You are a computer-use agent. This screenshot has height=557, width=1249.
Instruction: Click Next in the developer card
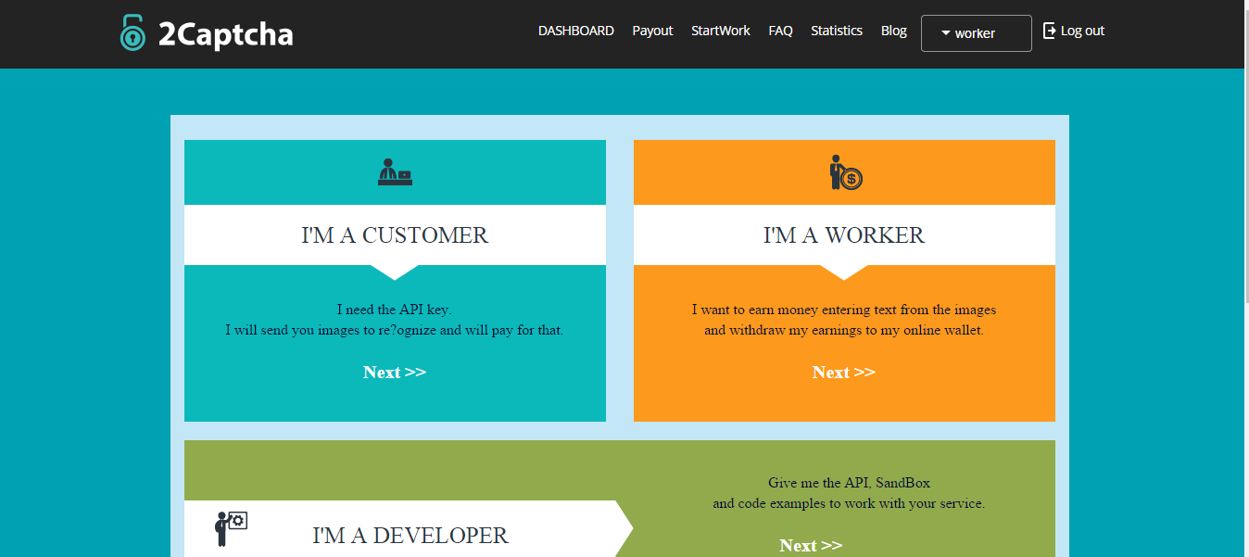click(x=811, y=545)
